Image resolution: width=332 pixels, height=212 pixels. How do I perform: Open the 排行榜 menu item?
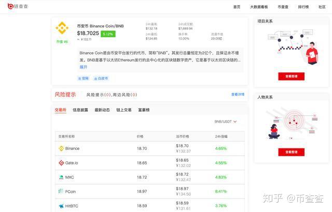pos(303,7)
